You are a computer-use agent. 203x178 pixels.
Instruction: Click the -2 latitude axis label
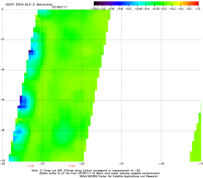coord(2,39)
